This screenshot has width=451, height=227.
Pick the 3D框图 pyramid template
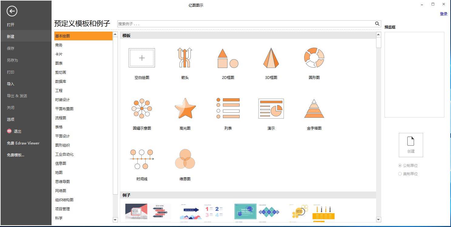[271, 58]
